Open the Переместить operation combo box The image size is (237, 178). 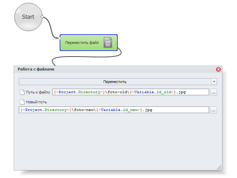115,82
